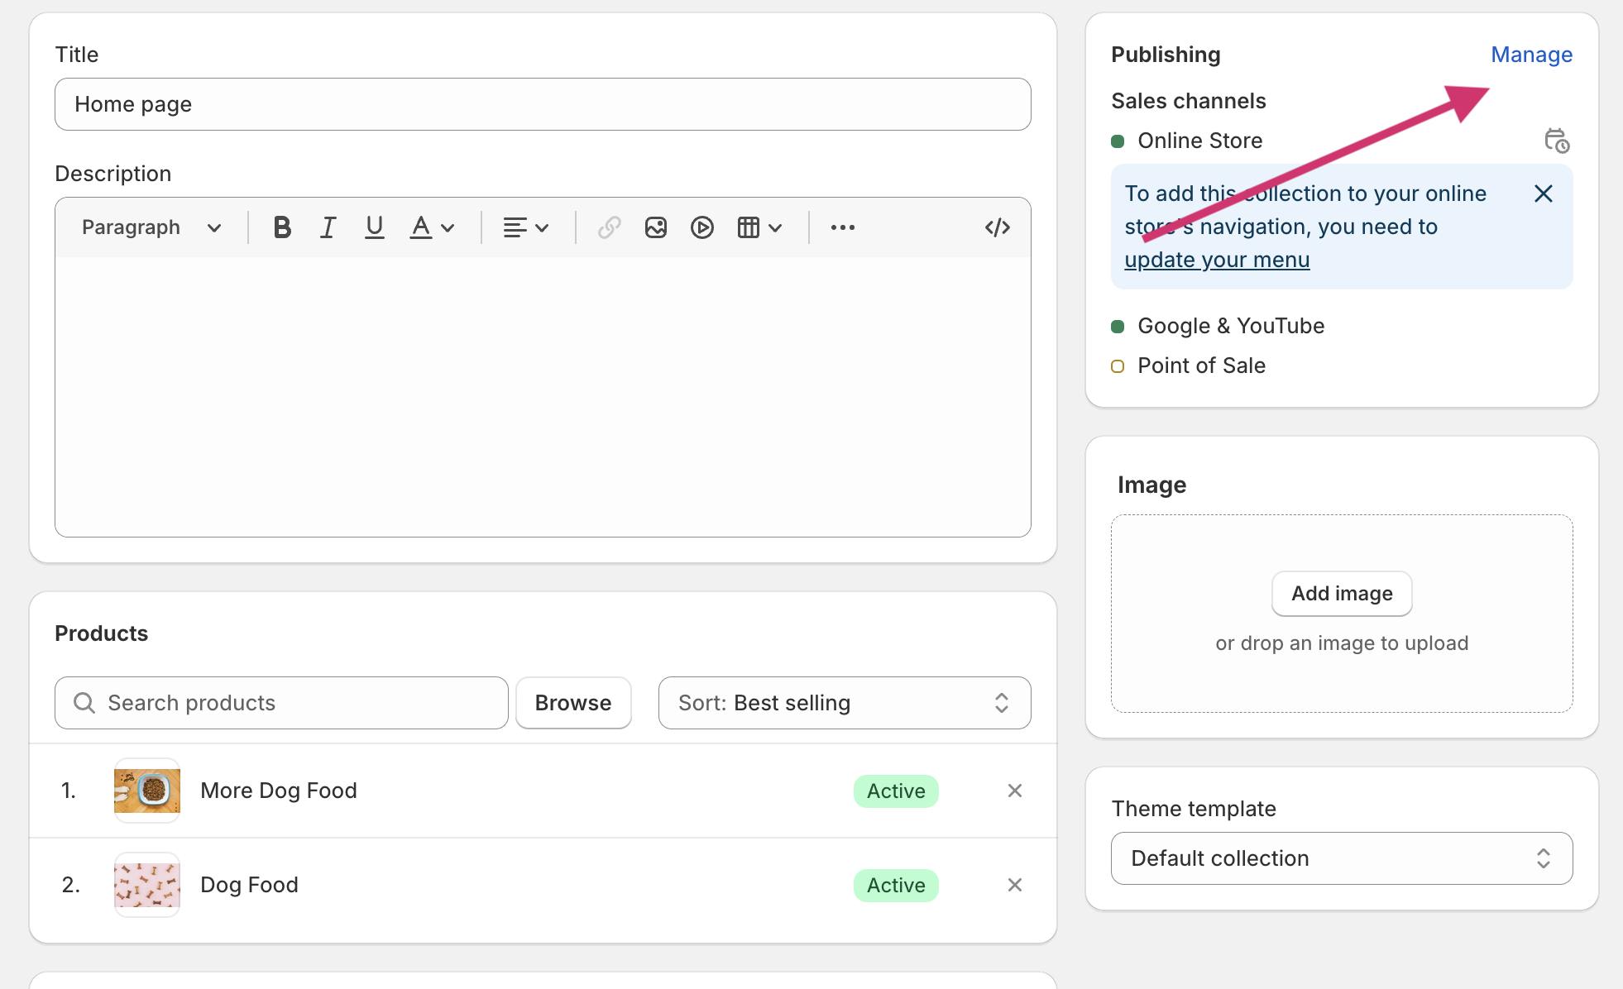Click the insert image icon
Screen dimensions: 1623x989
pyautogui.click(x=656, y=227)
